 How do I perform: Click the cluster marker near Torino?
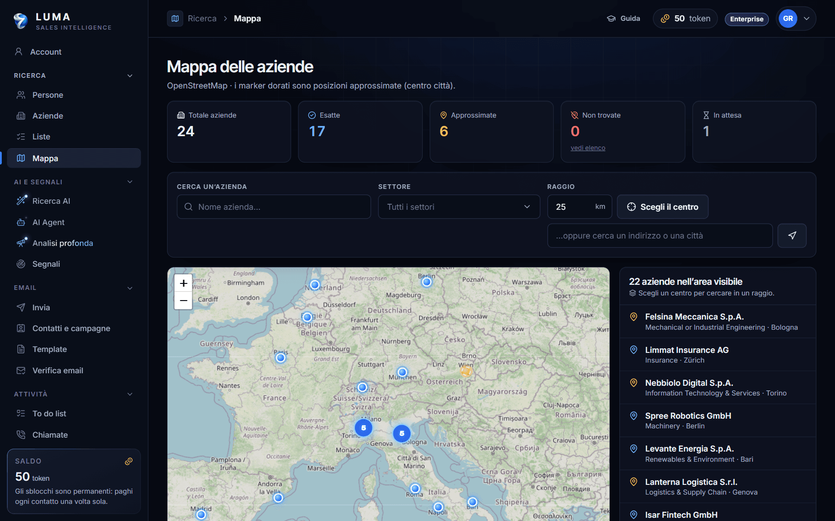coord(364,428)
